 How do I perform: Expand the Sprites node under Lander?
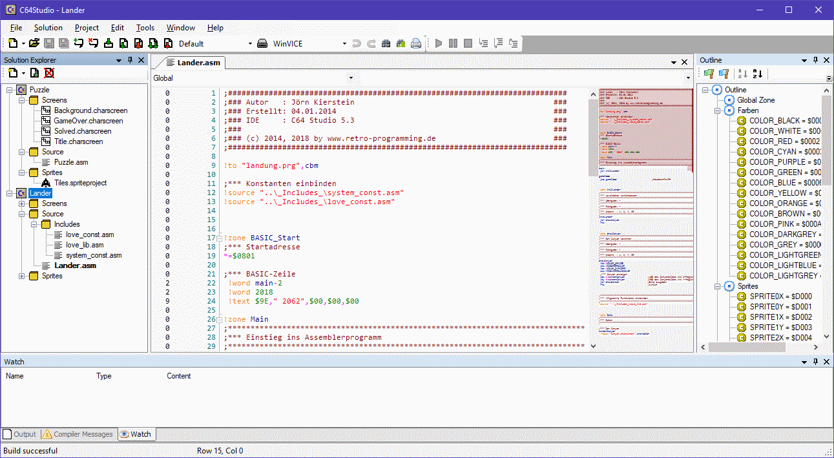[23, 276]
